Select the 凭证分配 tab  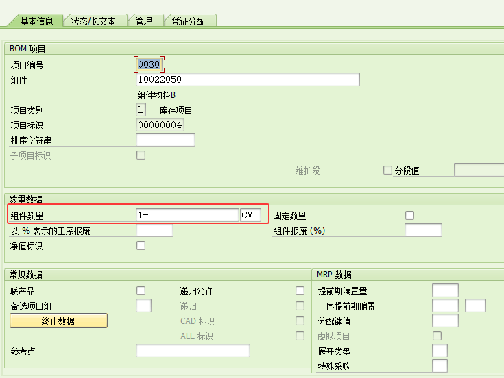191,21
